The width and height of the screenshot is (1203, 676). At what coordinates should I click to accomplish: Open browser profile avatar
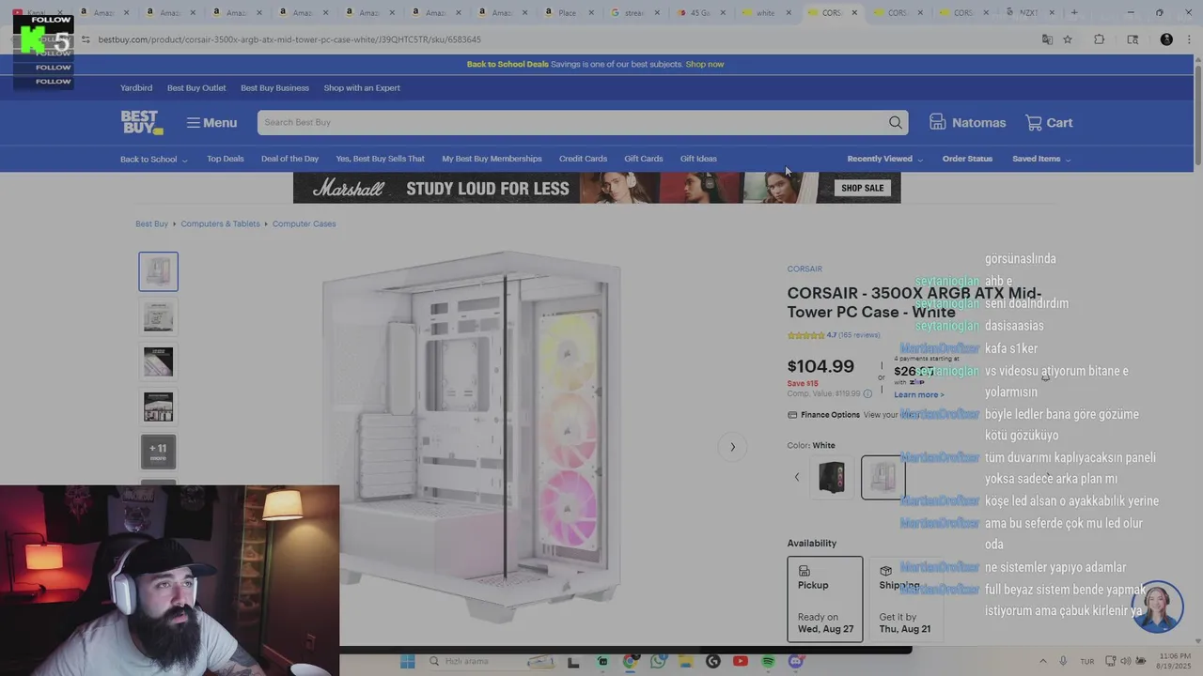pos(1166,39)
